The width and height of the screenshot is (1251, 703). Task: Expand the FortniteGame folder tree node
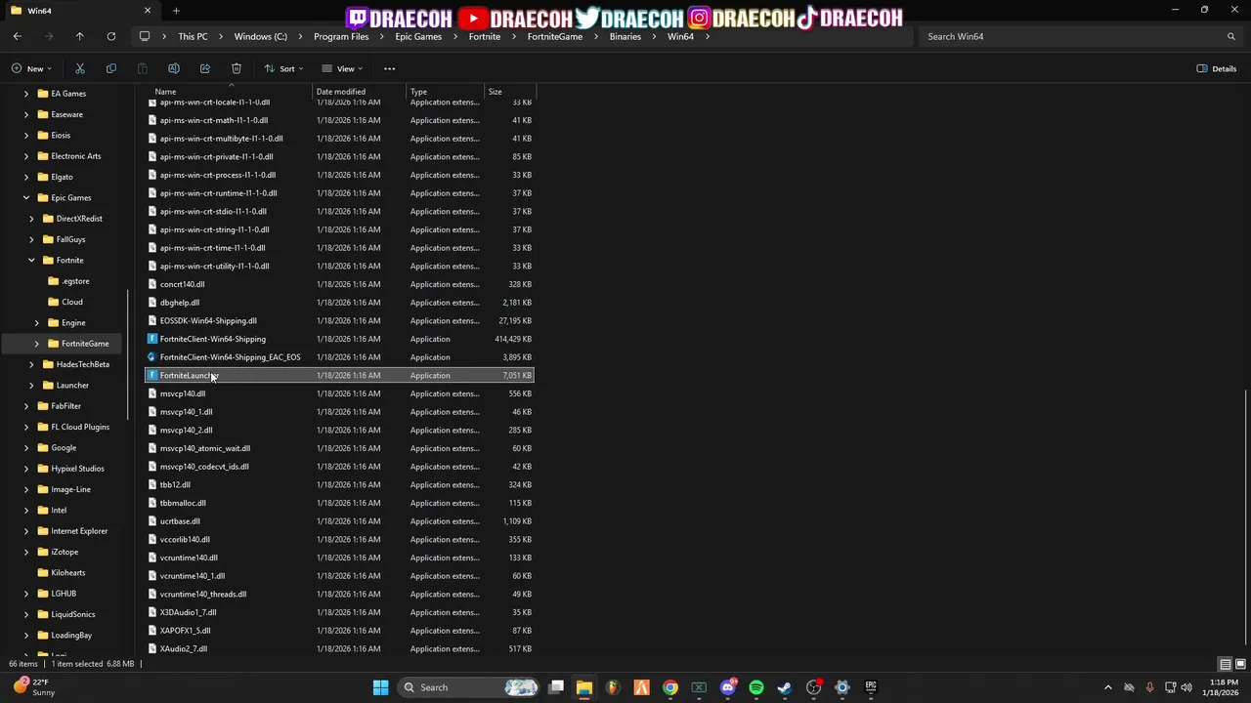[37, 344]
